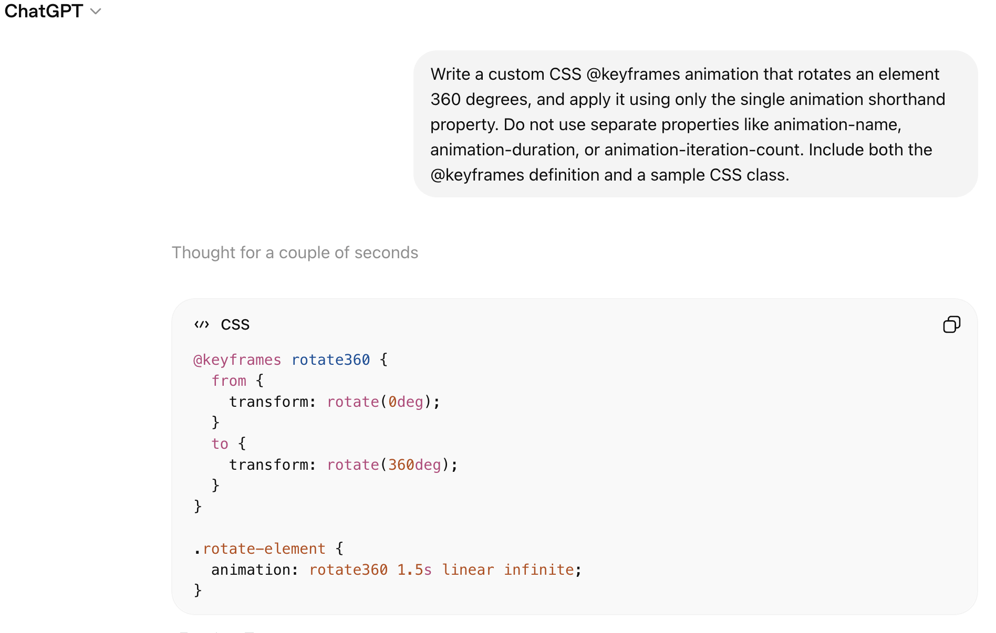996x633 pixels.
Task: Click the chevron arrow next to ChatGPT
Action: tap(96, 12)
